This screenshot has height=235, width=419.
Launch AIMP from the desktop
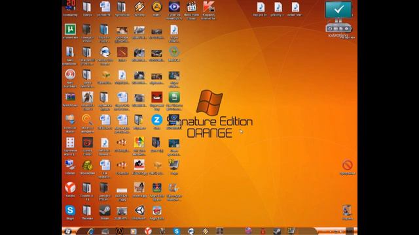click(156, 7)
